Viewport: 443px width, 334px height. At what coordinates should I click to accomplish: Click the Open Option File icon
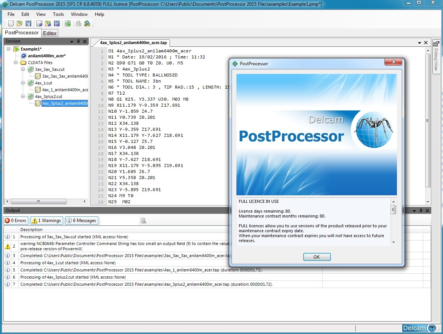coord(48,23)
